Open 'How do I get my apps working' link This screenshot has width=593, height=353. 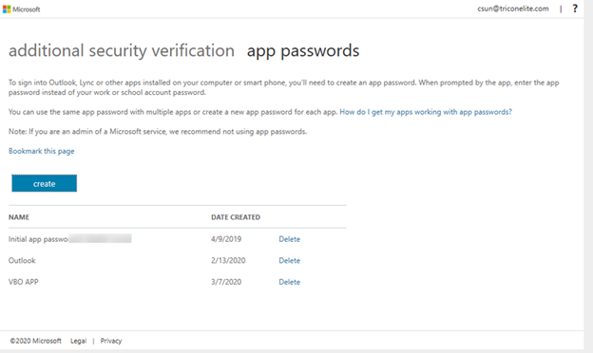[x=426, y=112]
